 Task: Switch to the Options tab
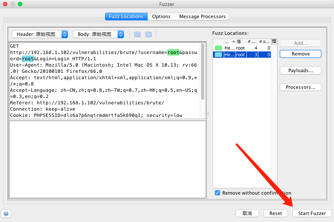click(x=161, y=16)
